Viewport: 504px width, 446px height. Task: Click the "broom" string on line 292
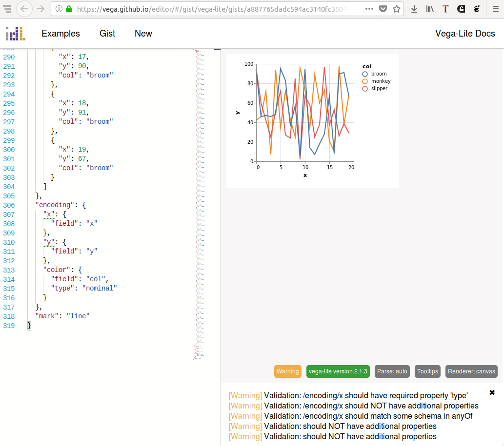[100, 75]
